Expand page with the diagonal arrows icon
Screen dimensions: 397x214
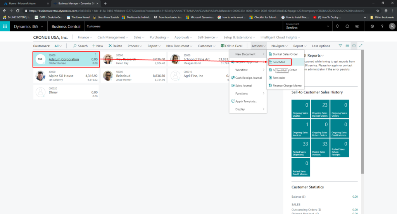(361, 46)
